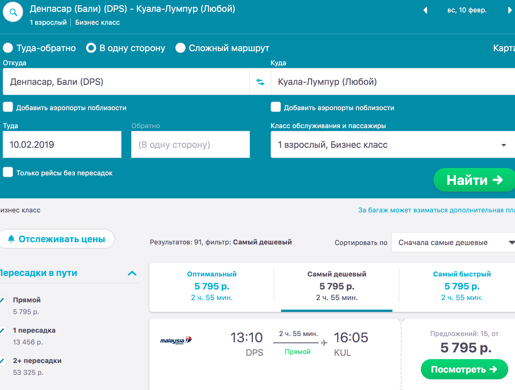Click the Туда departure date field
Viewport: 515px width, 390px height.
[x=62, y=144]
